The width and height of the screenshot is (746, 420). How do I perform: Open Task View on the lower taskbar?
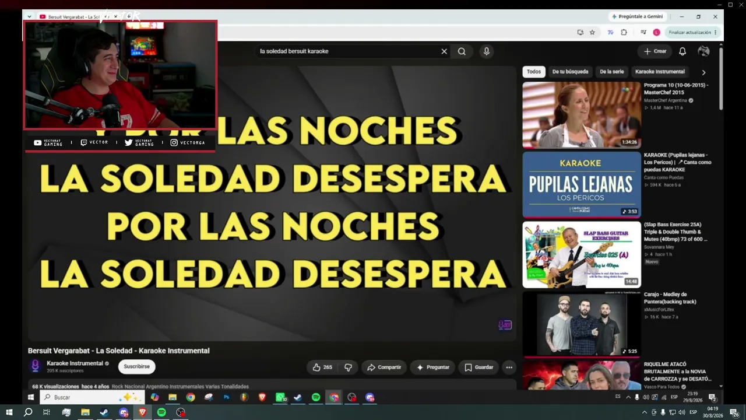(x=47, y=412)
